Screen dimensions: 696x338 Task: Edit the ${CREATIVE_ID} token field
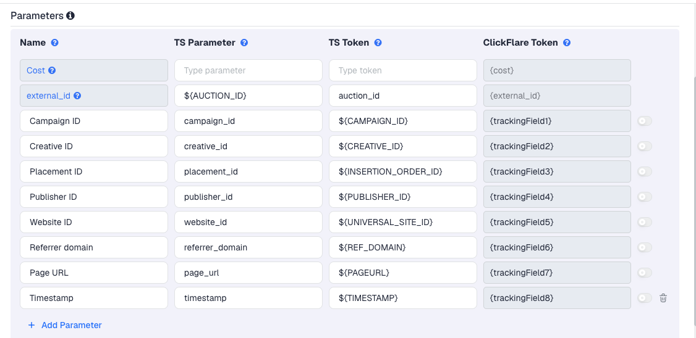(x=402, y=146)
